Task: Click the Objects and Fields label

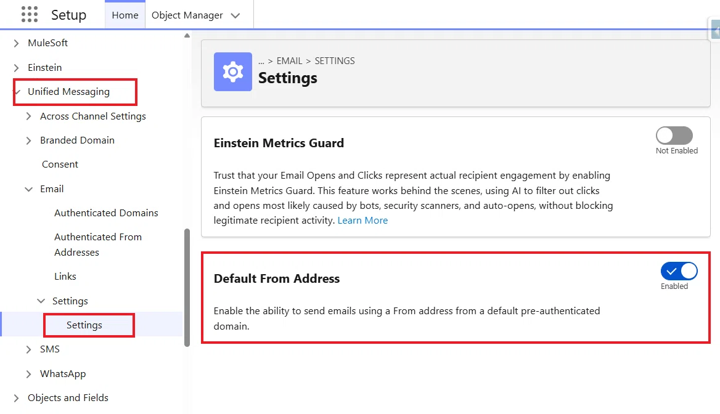Action: click(x=68, y=397)
